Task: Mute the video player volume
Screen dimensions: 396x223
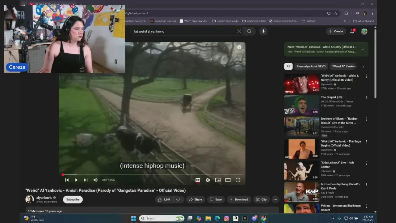Action: point(95,180)
